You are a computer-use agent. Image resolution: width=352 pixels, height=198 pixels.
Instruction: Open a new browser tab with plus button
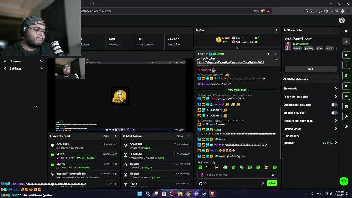tap(94, 4)
